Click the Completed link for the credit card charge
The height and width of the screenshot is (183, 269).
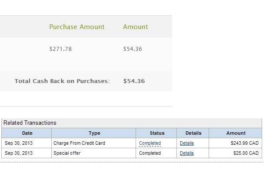coord(149,143)
